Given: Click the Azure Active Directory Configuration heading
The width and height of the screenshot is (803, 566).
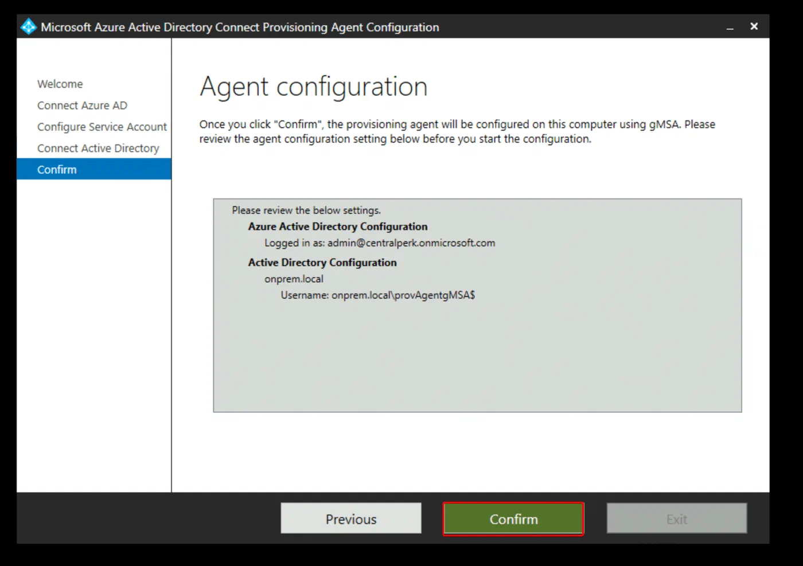Looking at the screenshot, I should (338, 227).
